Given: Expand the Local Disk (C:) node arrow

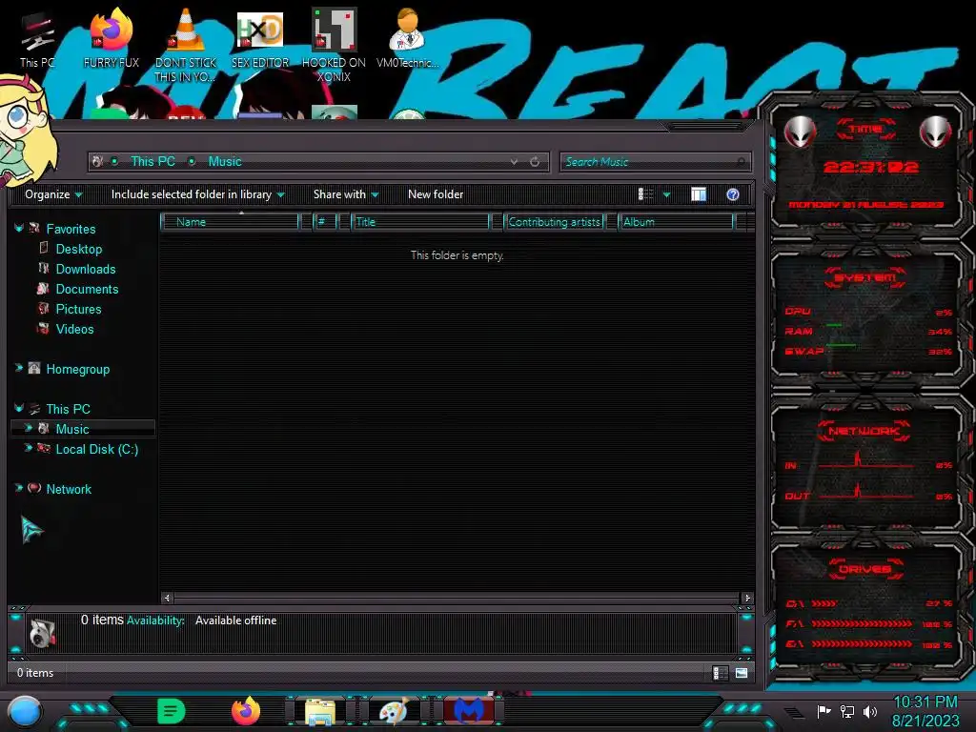Looking at the screenshot, I should [x=28, y=448].
